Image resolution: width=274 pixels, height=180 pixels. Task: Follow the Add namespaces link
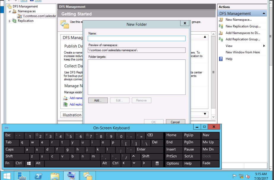(x=76, y=98)
